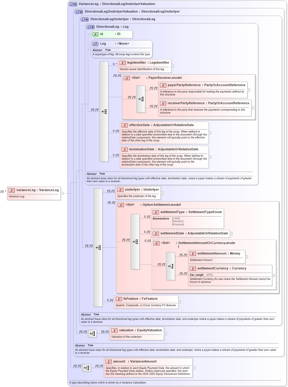Click the E icon of settlementAmount element
This screenshot has width=288, height=387.
[x=193, y=254]
